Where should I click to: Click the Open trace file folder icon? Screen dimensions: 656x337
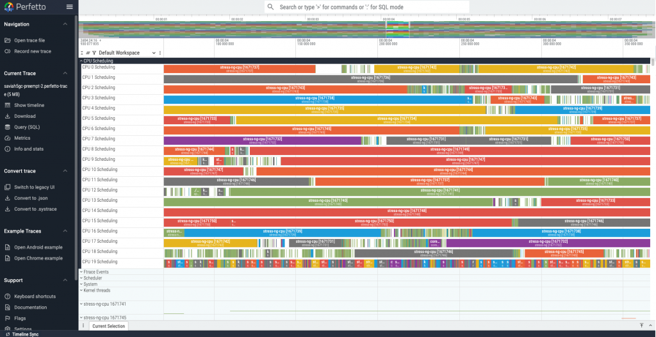pos(8,40)
